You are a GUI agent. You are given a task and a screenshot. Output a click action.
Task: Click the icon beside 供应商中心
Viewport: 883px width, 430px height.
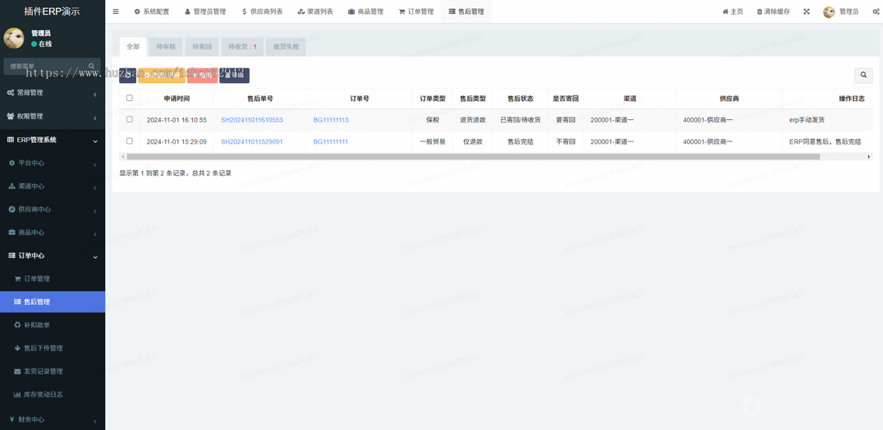pos(12,209)
